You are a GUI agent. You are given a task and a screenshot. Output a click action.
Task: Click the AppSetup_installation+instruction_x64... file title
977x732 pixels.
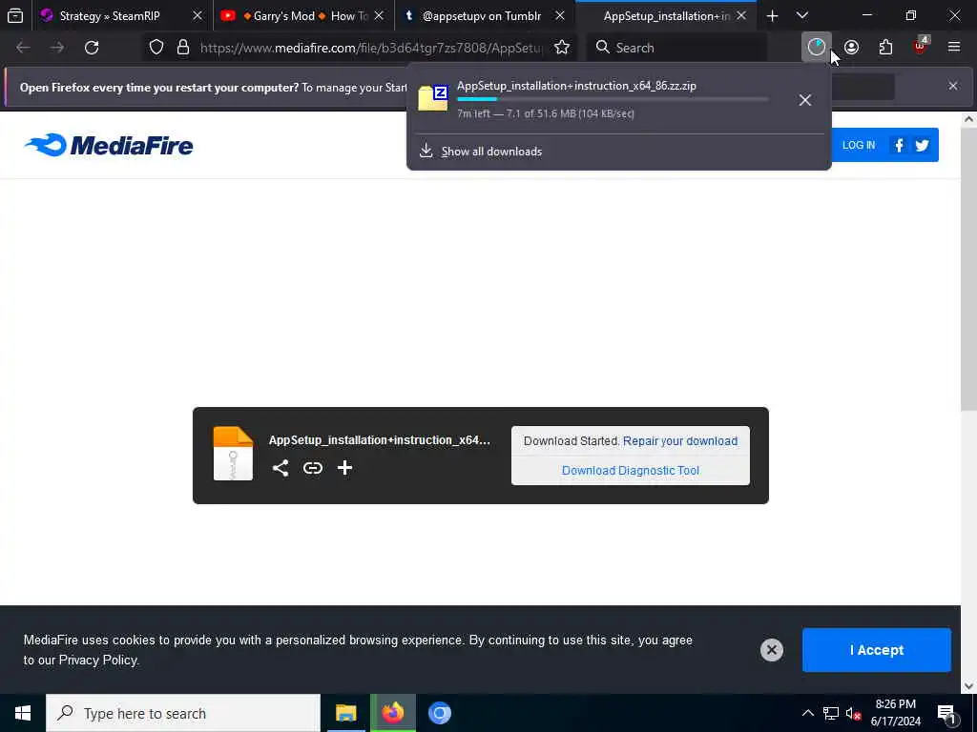pyautogui.click(x=380, y=440)
